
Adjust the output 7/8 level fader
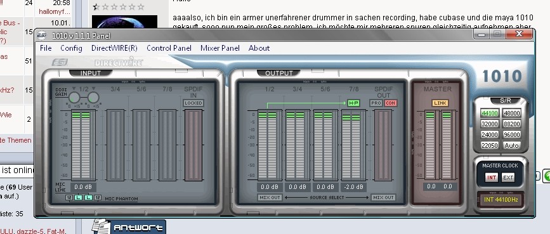353,145
